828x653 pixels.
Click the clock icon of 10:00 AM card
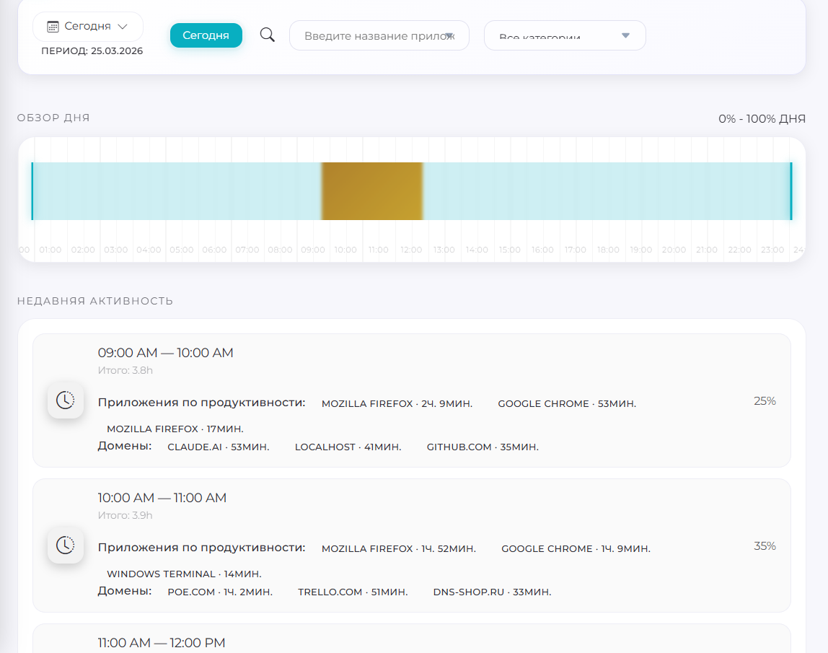[x=66, y=545]
